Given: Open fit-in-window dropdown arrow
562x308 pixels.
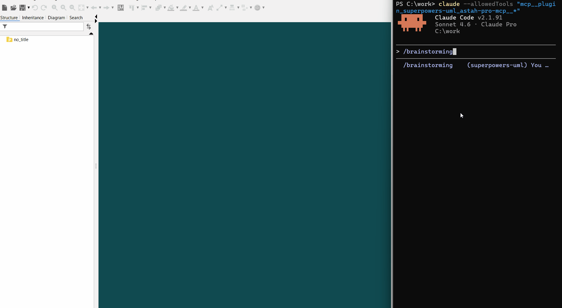Looking at the screenshot, I should coord(88,8).
